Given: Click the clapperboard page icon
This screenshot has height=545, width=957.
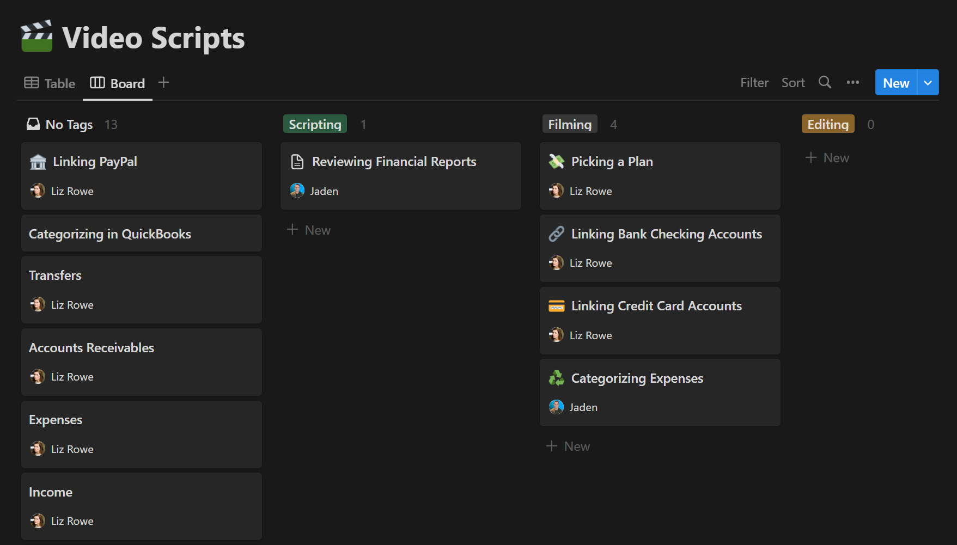Looking at the screenshot, I should 36,36.
